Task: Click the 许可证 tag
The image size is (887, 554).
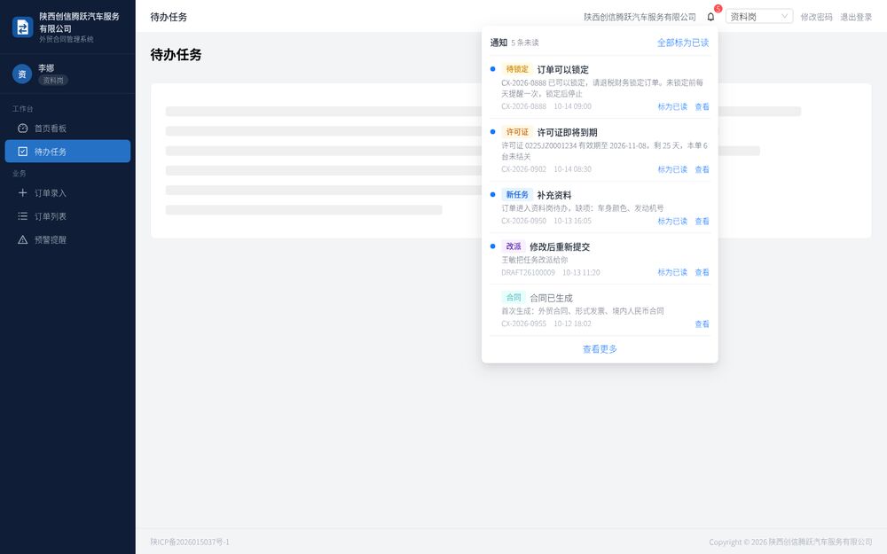Action: tap(517, 132)
